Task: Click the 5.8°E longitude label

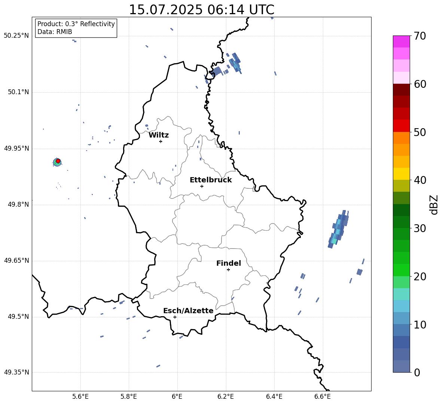Action: pos(129,397)
